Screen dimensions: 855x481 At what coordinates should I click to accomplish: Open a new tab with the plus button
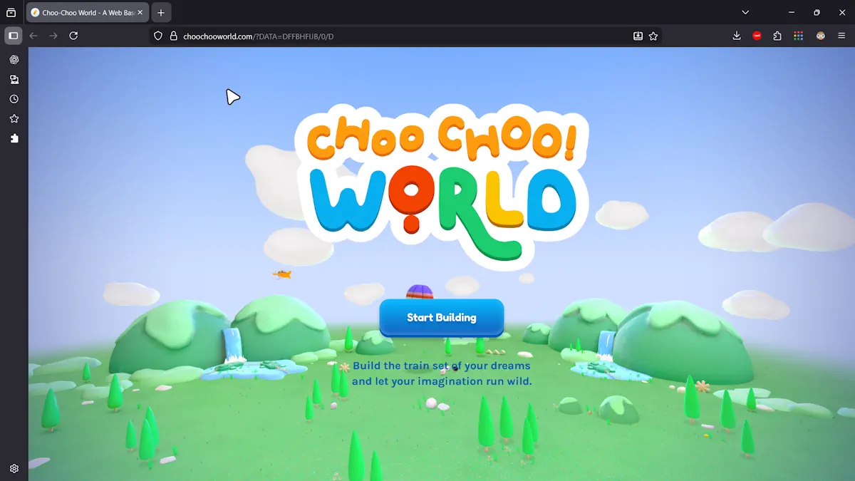161,12
